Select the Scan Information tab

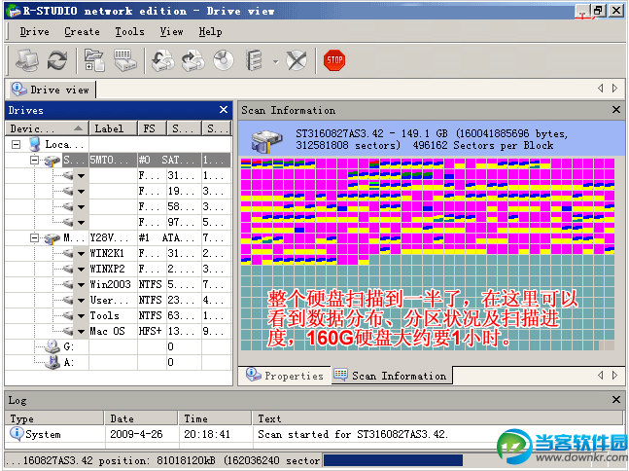pos(391,376)
